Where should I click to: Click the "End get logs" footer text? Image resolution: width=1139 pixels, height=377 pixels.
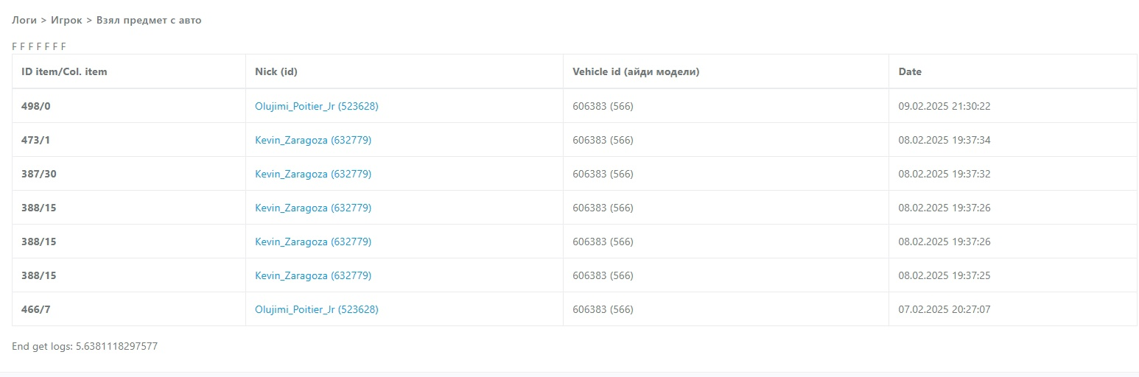(85, 346)
